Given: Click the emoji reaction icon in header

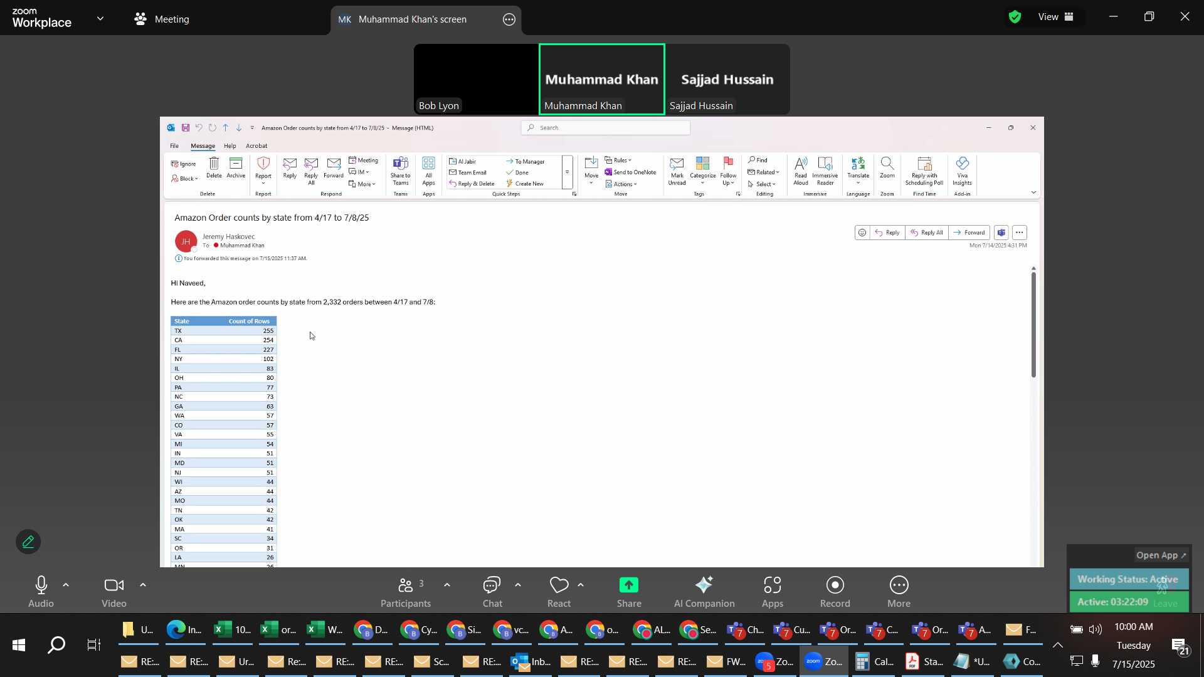Looking at the screenshot, I should (862, 233).
